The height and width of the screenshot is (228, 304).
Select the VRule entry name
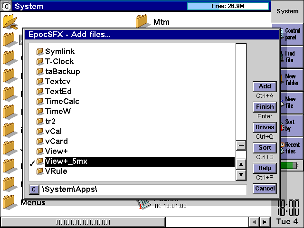pos(56,171)
